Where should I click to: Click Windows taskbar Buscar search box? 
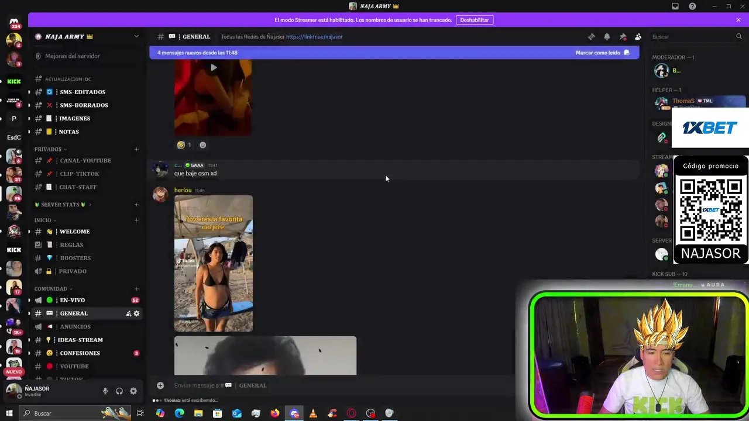[75, 413]
